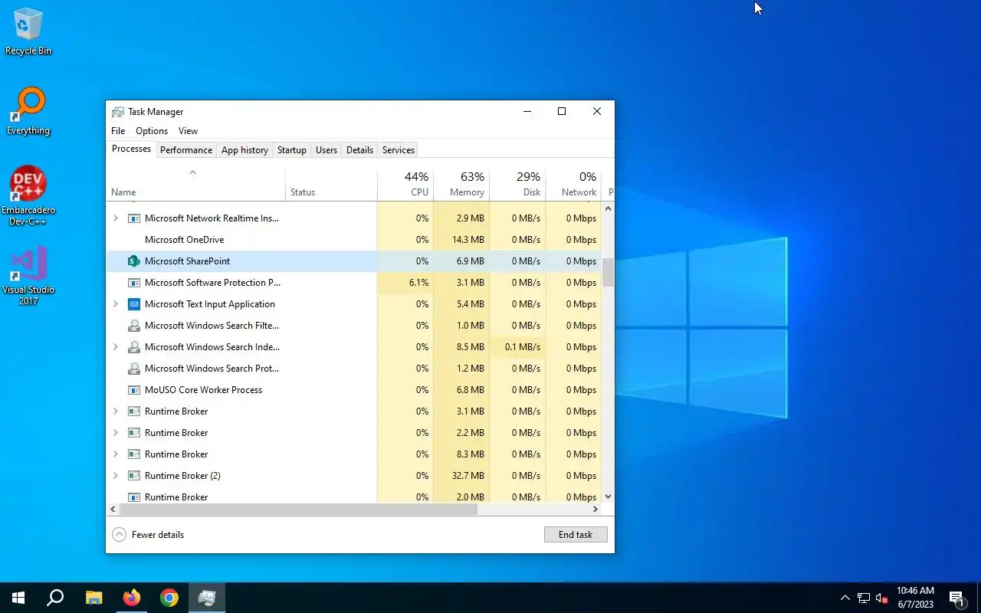981x613 pixels.
Task: Click the Task Manager title bar icon
Action: 117,112
